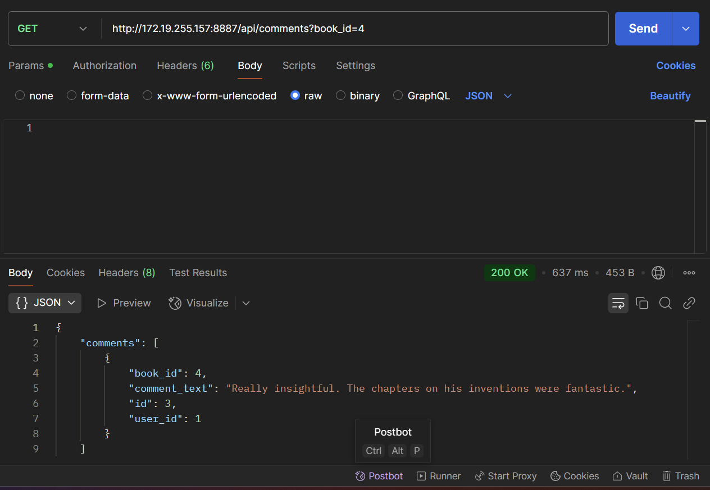Open the request Headers (6) tab
Screen dimensions: 710x490
tap(185, 66)
